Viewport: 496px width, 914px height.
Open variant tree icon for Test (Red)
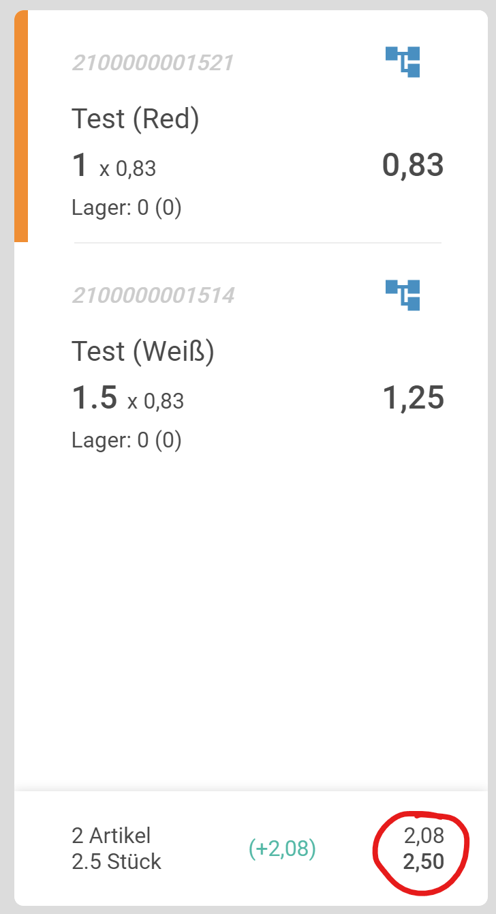click(403, 61)
